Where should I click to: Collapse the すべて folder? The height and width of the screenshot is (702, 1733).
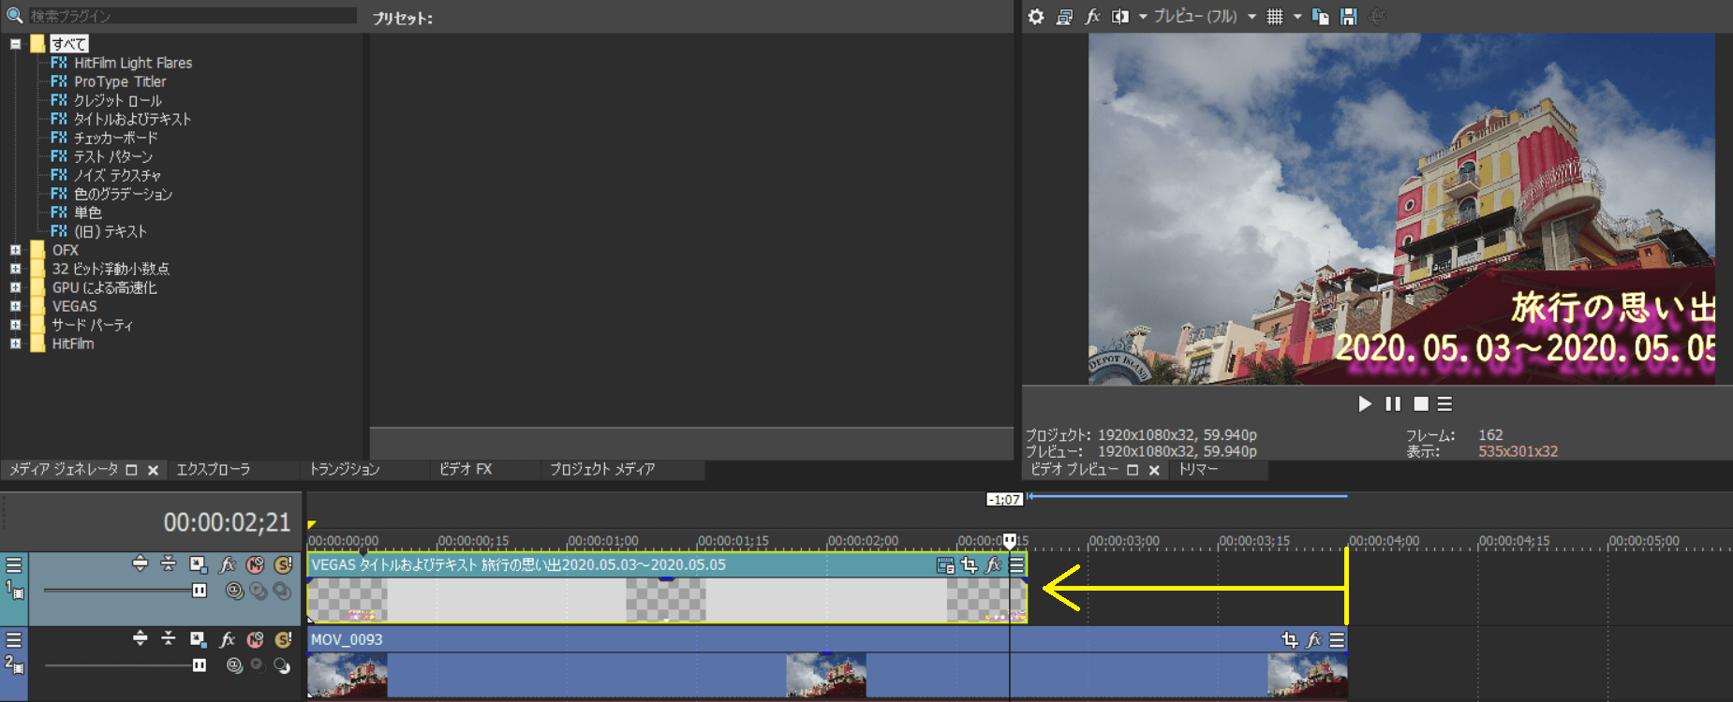(x=16, y=44)
